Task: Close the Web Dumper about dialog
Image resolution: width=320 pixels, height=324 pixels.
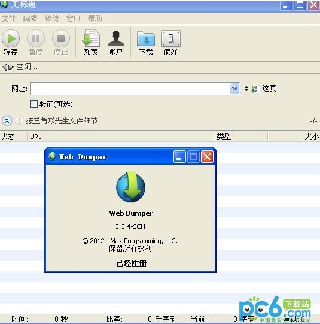Action: coord(207,157)
